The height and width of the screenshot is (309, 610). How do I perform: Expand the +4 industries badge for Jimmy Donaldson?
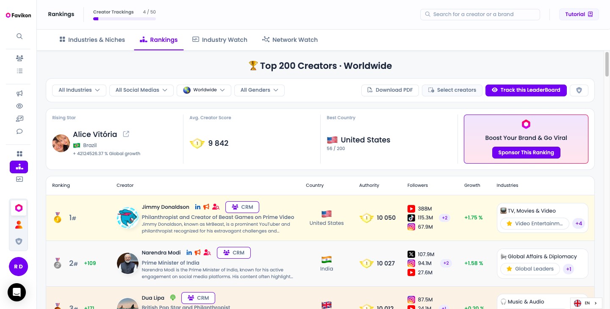(x=579, y=224)
